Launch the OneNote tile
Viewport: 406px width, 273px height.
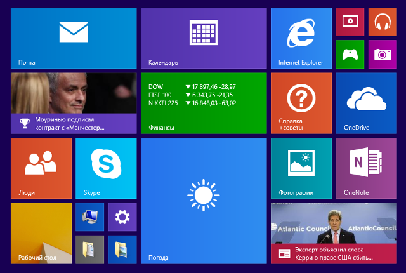pos(366,168)
